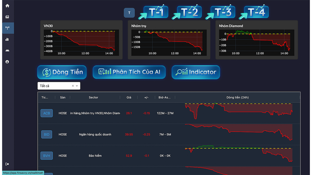Viewport: 312px width, 175px height.
Task: Sort by the +/- column header
Action: [146, 97]
